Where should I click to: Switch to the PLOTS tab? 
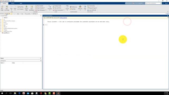click(x=13, y=3)
